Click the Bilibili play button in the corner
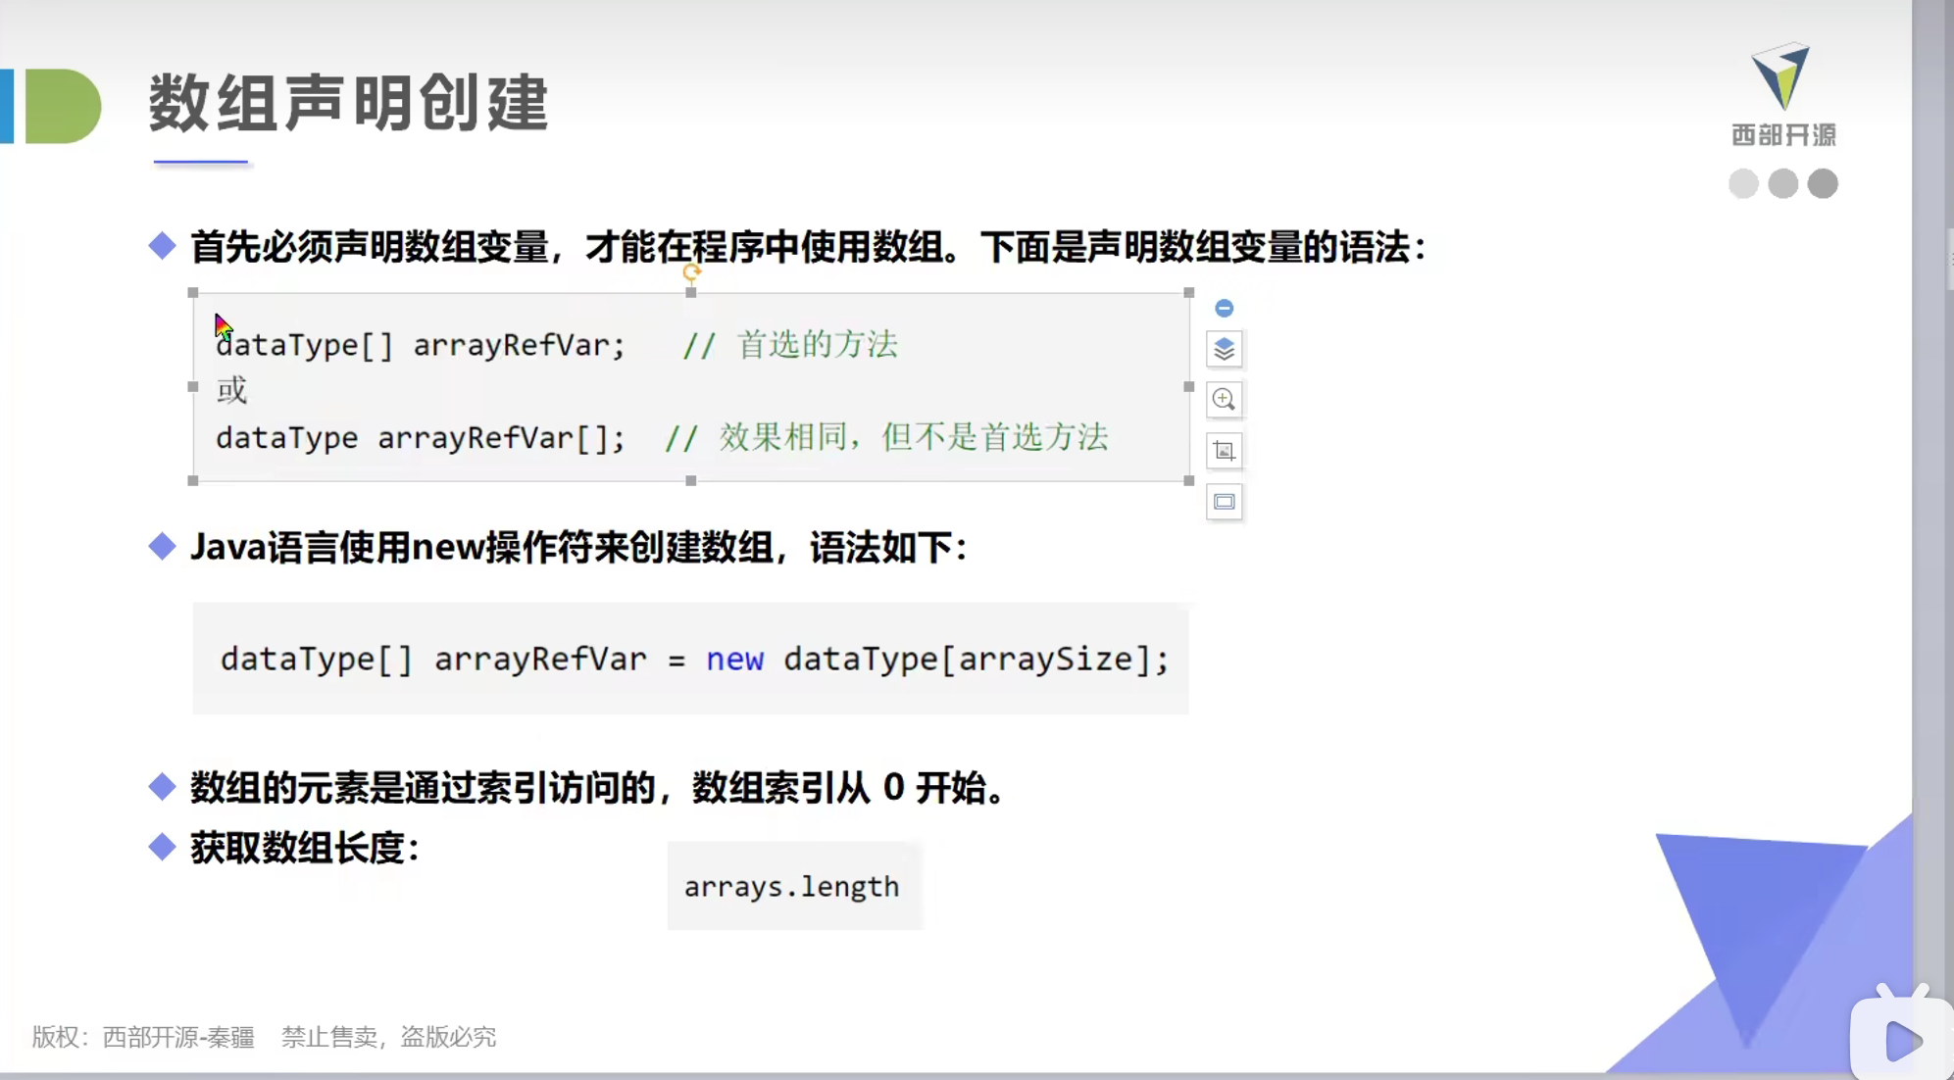The height and width of the screenshot is (1080, 1954). tap(1902, 1041)
